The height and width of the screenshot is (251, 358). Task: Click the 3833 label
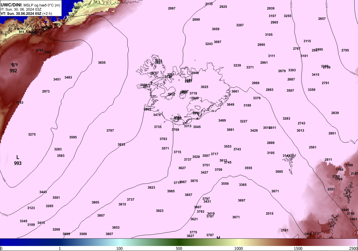pyautogui.click(x=121, y=145)
